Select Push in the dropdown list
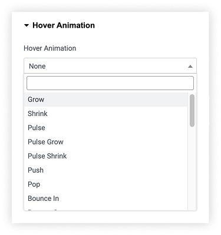This screenshot has height=235, width=221. point(105,170)
